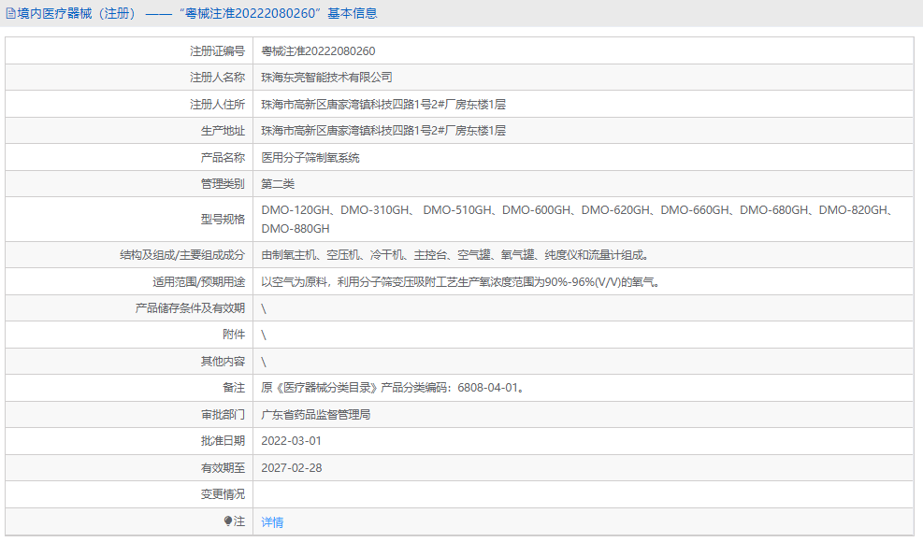Select the 生产地址 address value

coord(383,131)
